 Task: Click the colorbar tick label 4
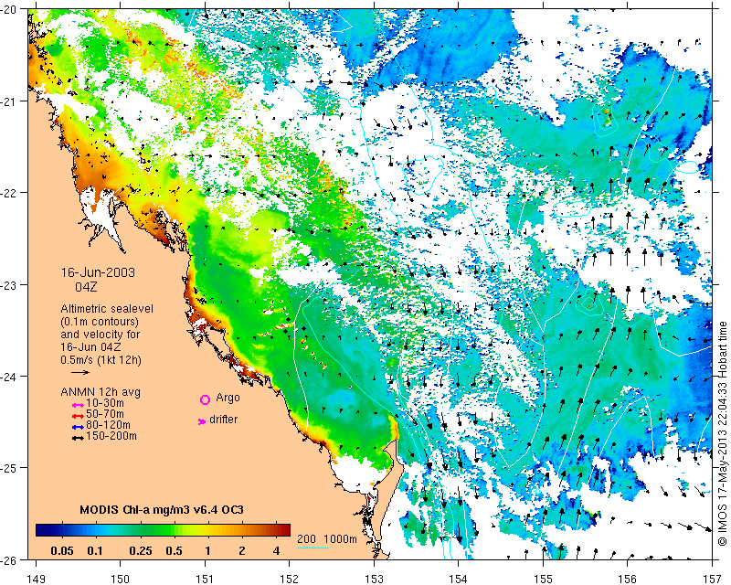point(276,551)
